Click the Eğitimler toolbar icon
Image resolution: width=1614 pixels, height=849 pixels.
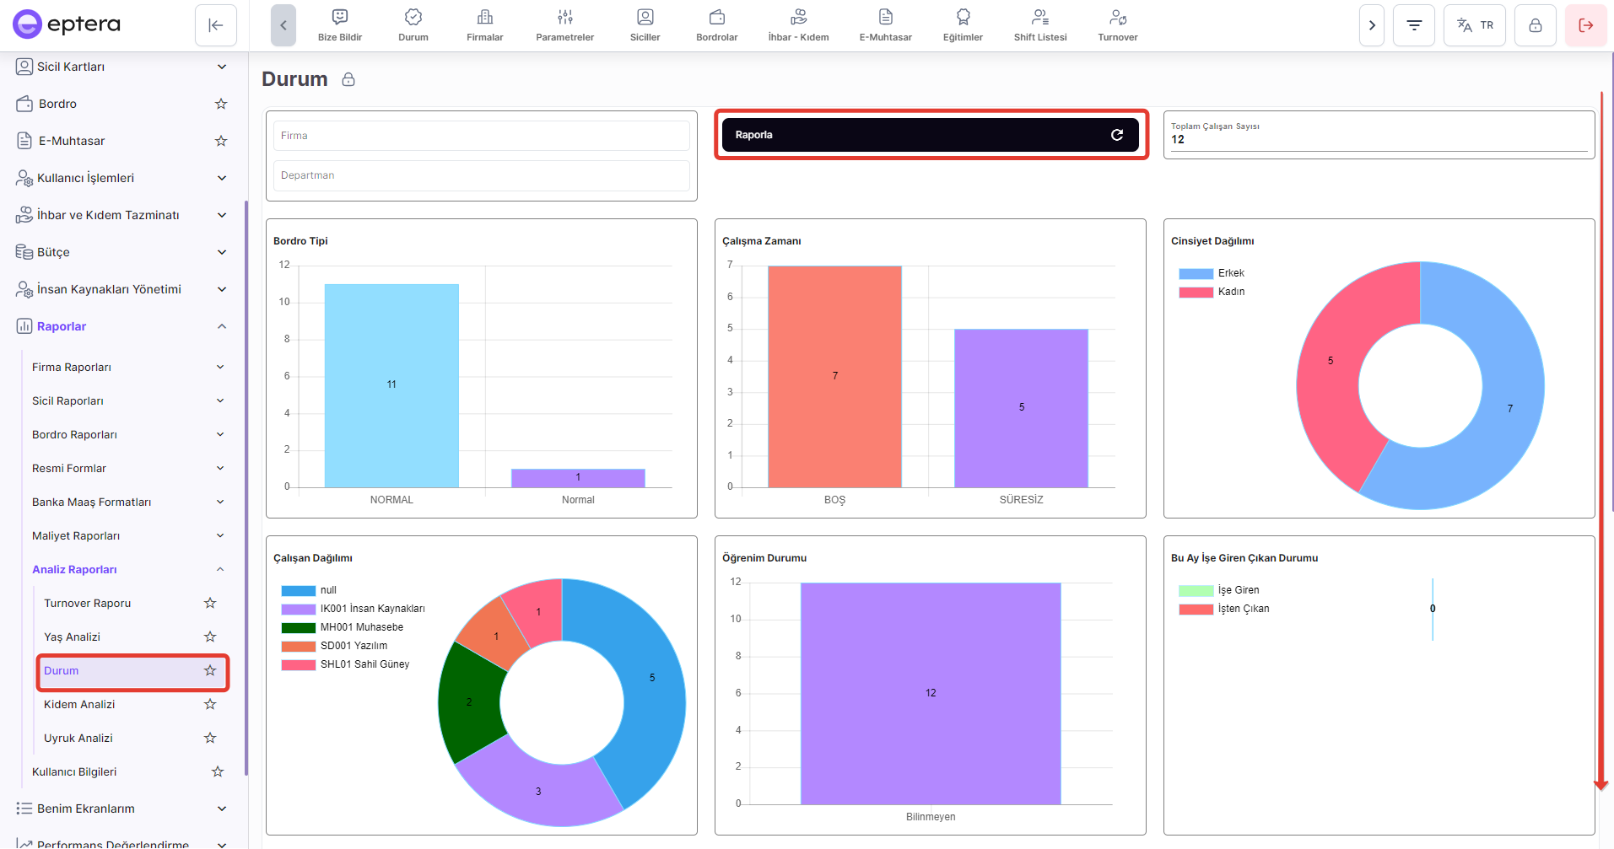click(963, 25)
